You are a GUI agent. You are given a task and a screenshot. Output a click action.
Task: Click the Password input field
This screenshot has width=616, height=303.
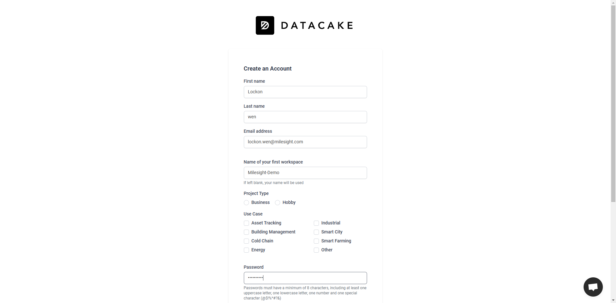pos(305,278)
